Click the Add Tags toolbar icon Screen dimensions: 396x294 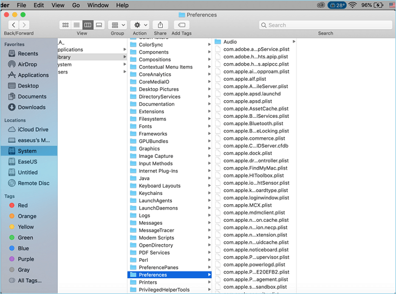pos(181,25)
